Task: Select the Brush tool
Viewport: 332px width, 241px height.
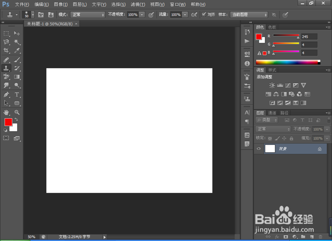Action: click(x=17, y=60)
